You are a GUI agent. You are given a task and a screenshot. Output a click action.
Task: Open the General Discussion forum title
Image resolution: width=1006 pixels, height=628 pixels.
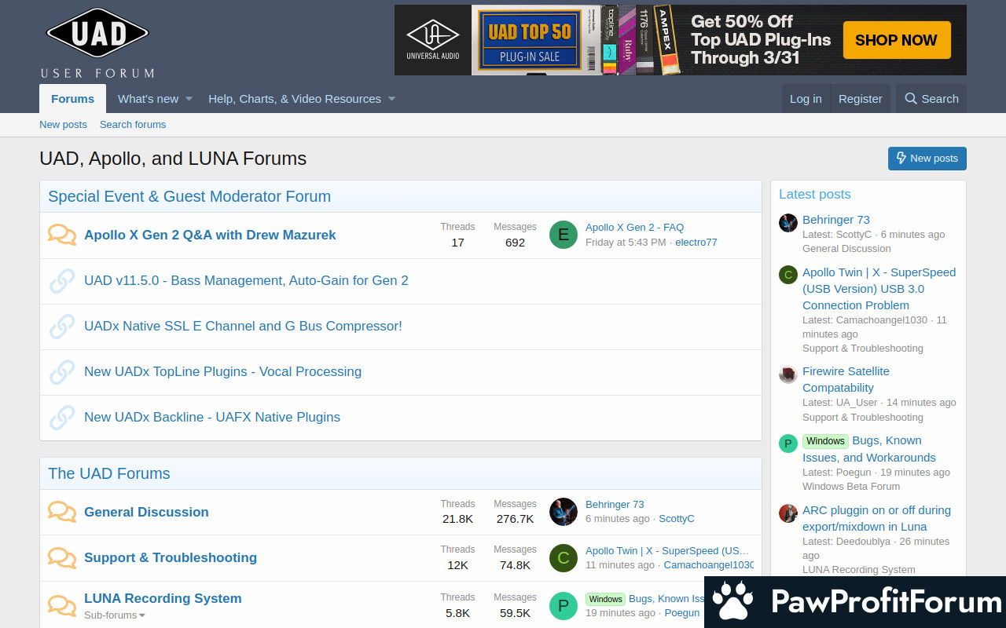(146, 512)
